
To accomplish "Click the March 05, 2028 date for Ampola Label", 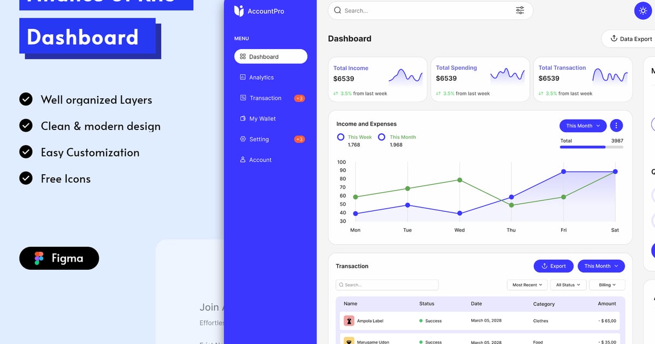I will click(x=486, y=321).
